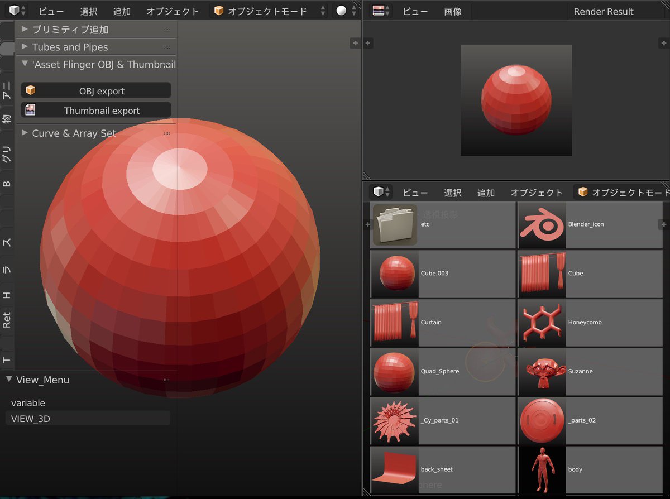Click the orange cube icon in main mode selector

[x=219, y=11]
